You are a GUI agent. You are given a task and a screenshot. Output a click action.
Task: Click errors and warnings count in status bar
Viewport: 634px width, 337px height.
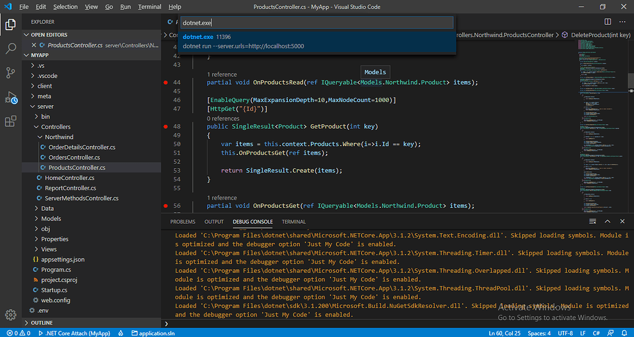[x=18, y=333]
